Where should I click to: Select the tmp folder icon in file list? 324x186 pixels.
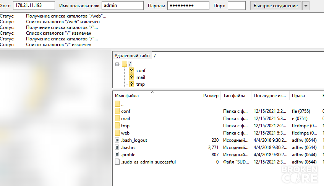tap(117, 125)
